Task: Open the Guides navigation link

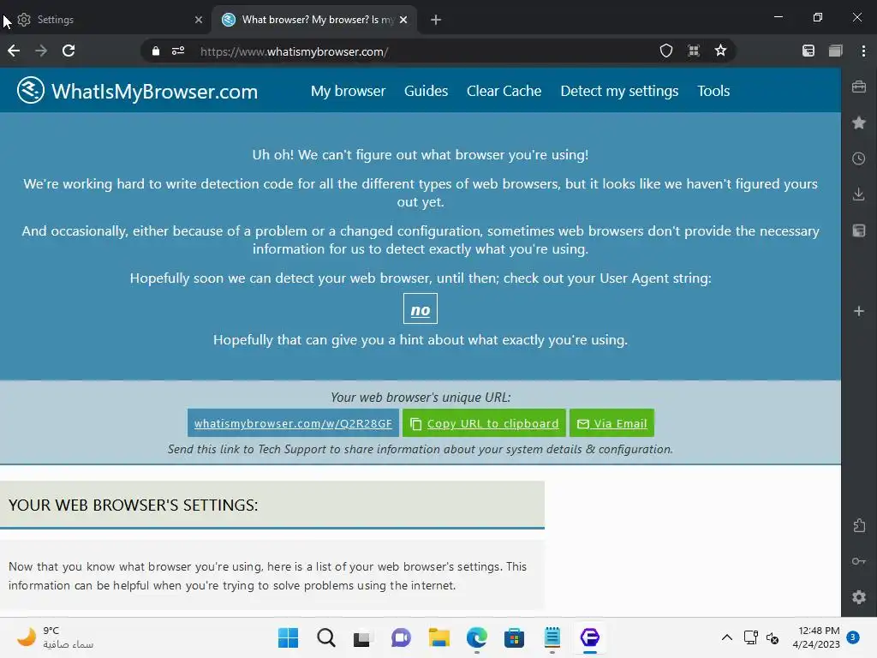Action: (427, 91)
